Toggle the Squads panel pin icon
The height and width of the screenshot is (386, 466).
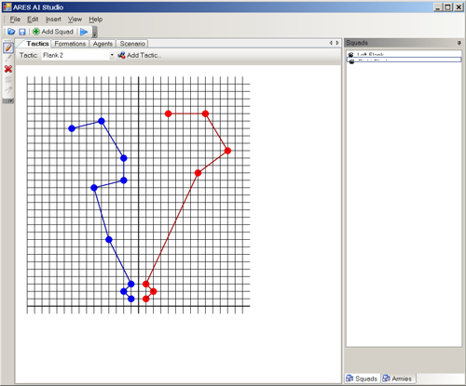[459, 43]
